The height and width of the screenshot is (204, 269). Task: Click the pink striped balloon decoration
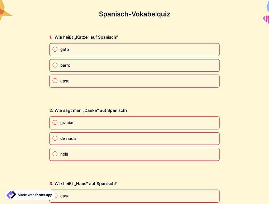point(266,19)
